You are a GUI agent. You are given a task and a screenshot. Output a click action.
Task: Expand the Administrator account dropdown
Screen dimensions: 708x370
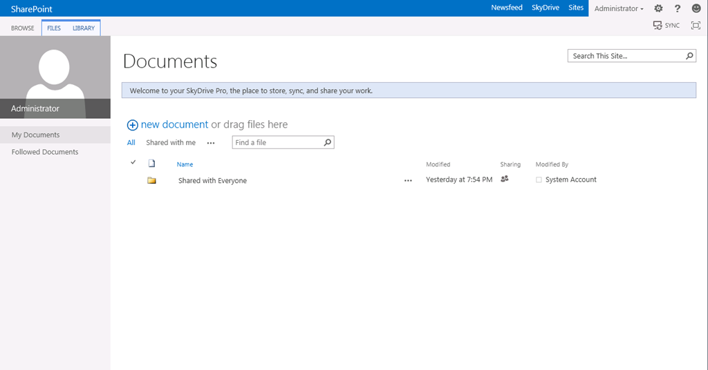click(x=619, y=8)
